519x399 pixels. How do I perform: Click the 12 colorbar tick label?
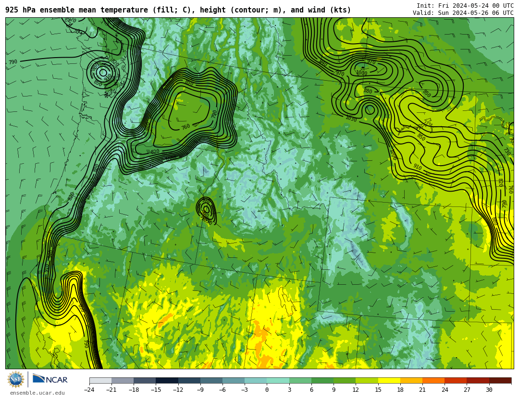(x=356, y=390)
